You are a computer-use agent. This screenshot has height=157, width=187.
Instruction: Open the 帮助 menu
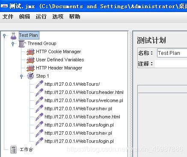coord(74,17)
